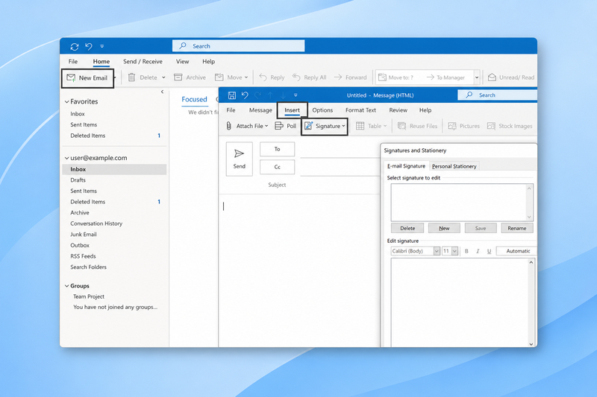Open the Junk Email folder
Viewport: 597px width, 397px height.
[x=84, y=235]
